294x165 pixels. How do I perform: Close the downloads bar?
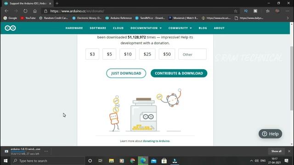coord(289,151)
